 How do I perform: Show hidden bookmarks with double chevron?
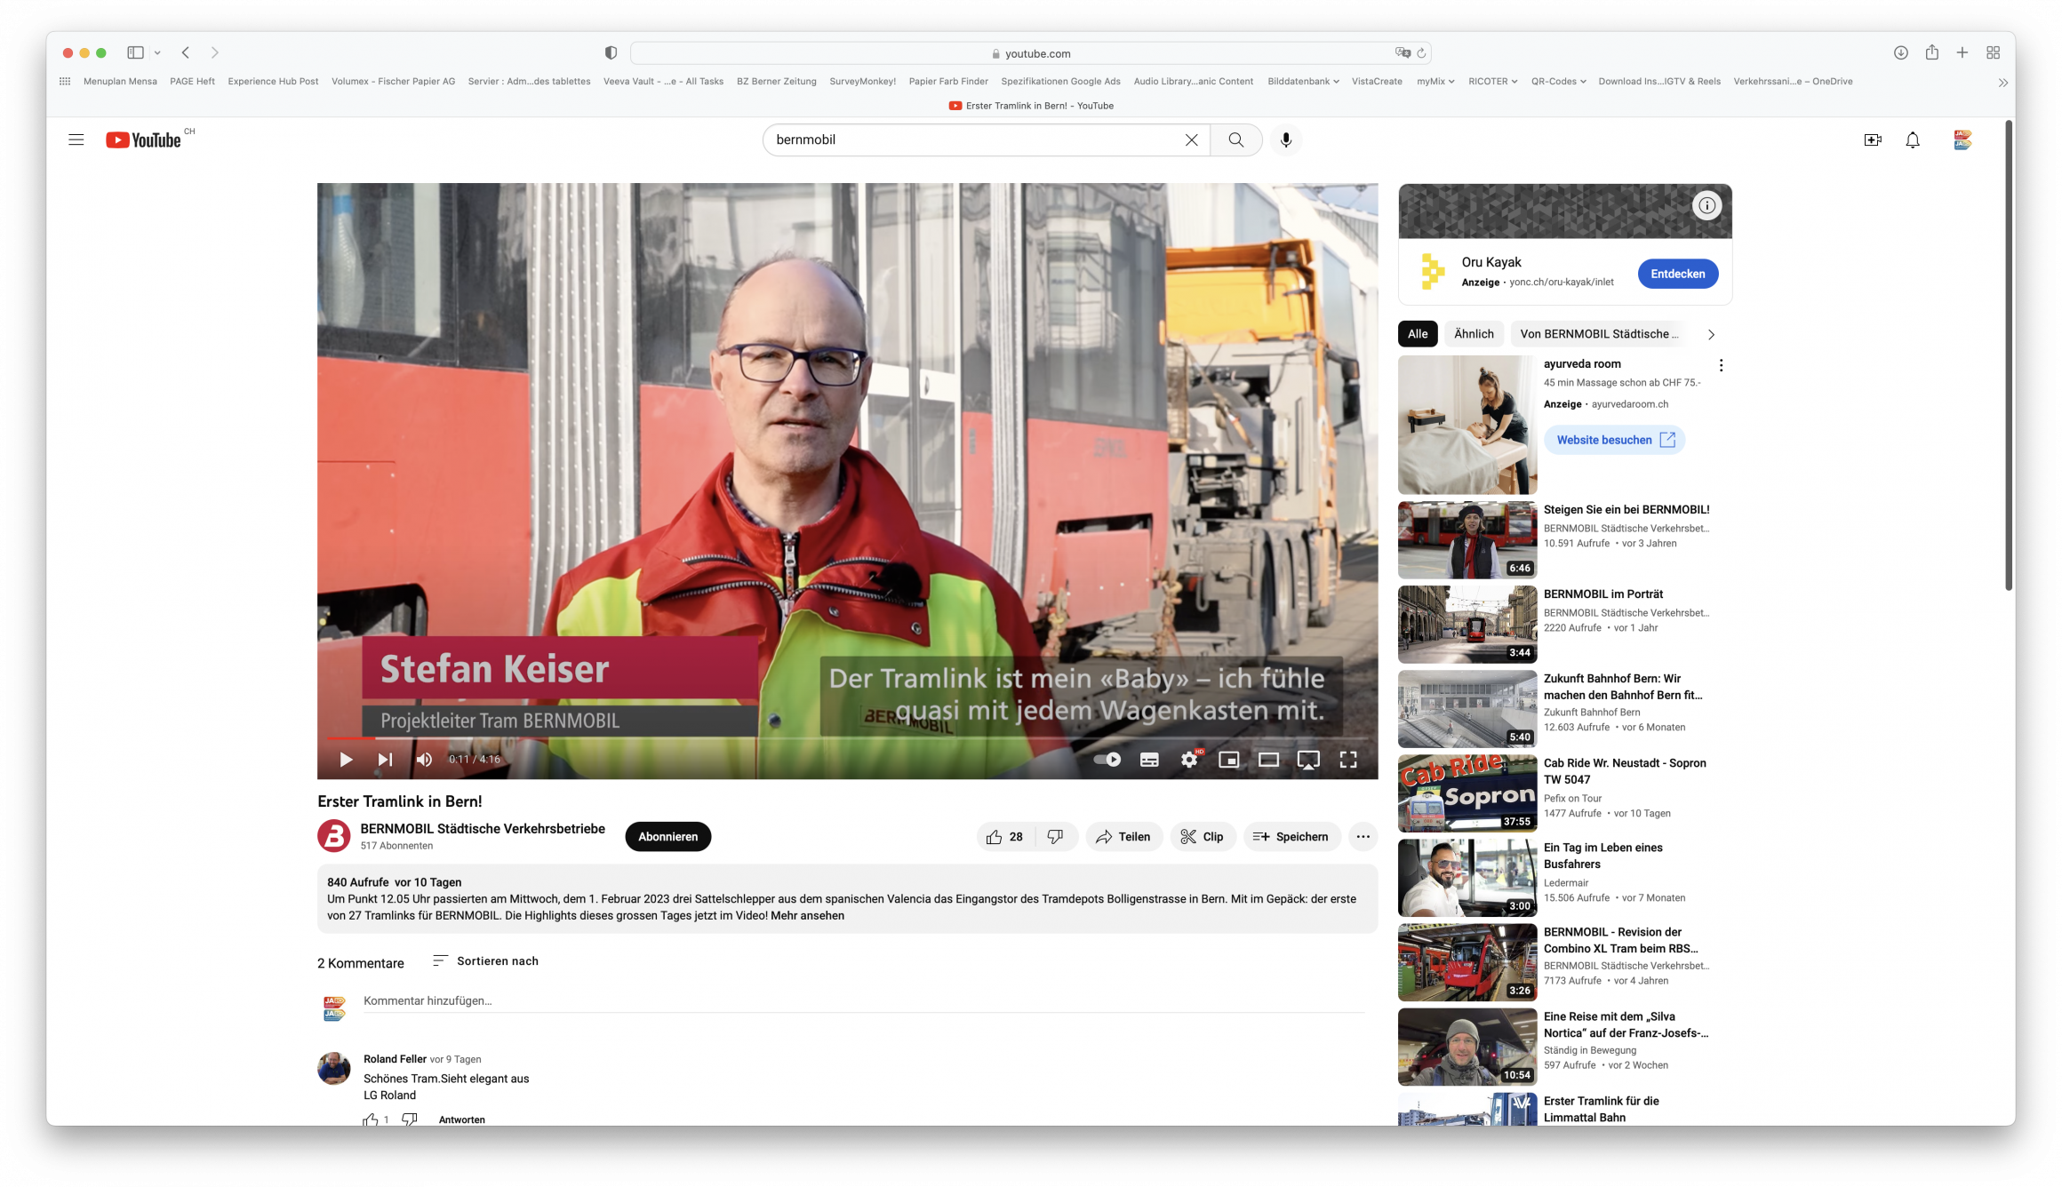pos(2002,83)
